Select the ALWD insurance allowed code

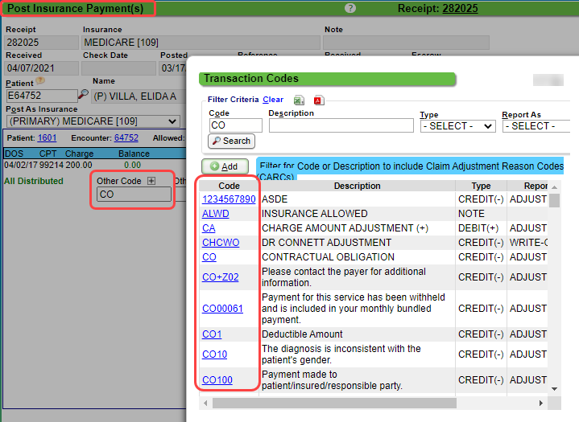click(x=216, y=214)
